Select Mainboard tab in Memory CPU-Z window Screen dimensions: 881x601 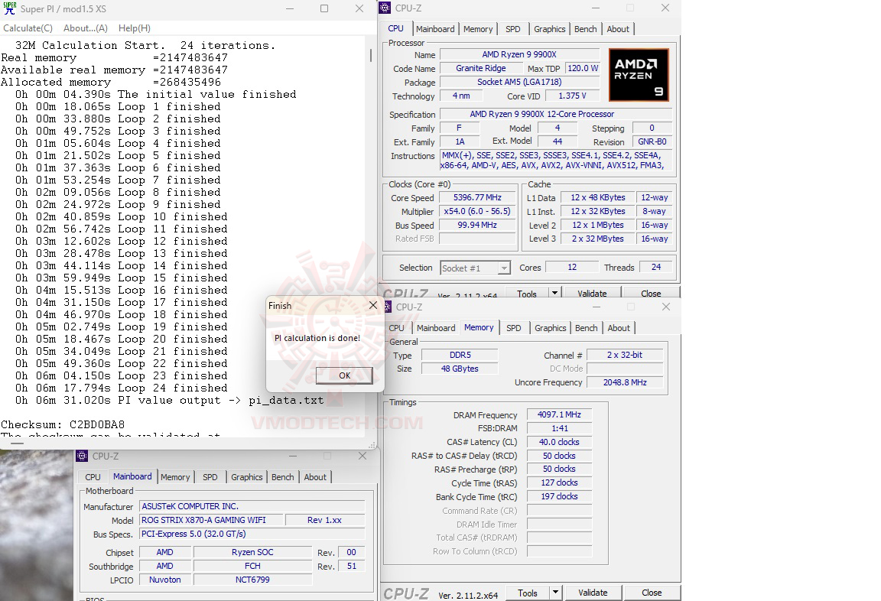(436, 328)
